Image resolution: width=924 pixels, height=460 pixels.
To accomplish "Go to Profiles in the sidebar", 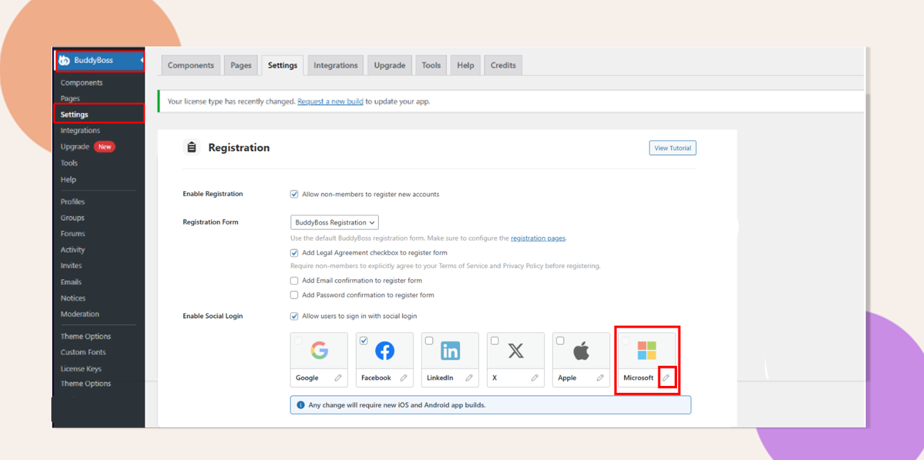I will pyautogui.click(x=72, y=202).
